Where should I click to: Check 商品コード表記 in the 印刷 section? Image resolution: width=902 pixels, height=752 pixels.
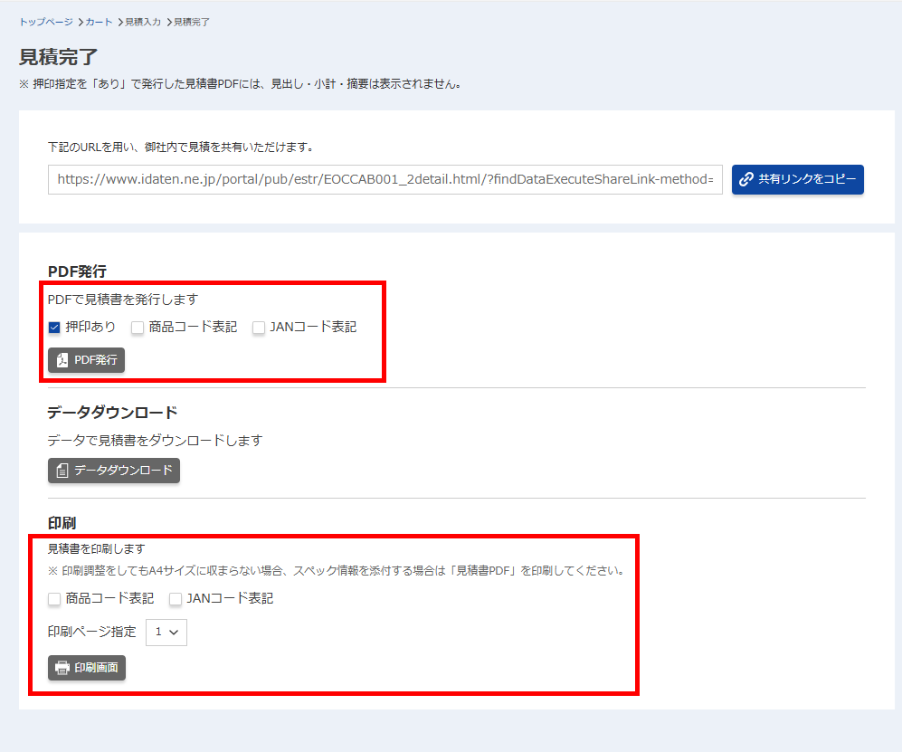[54, 599]
